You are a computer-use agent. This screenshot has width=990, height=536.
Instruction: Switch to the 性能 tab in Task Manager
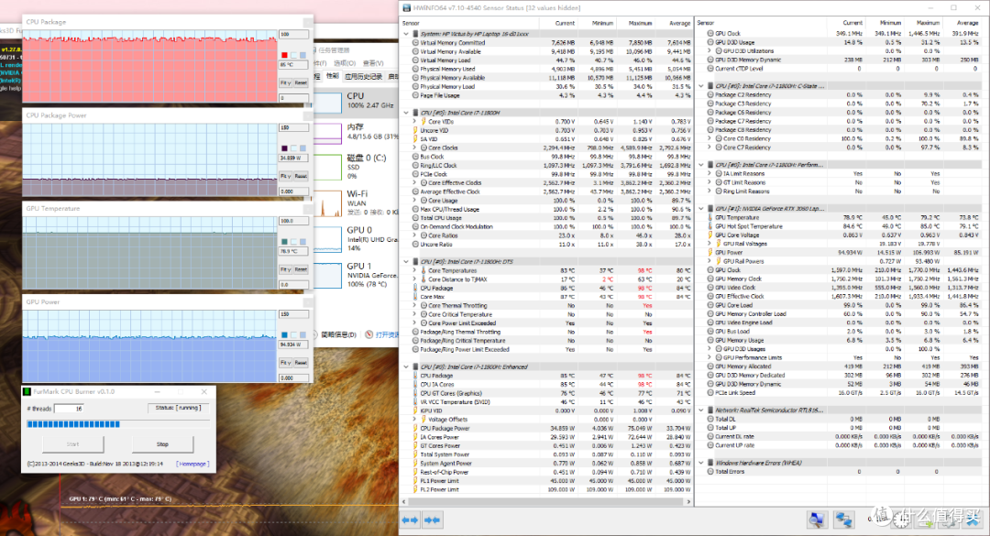pyautogui.click(x=332, y=76)
